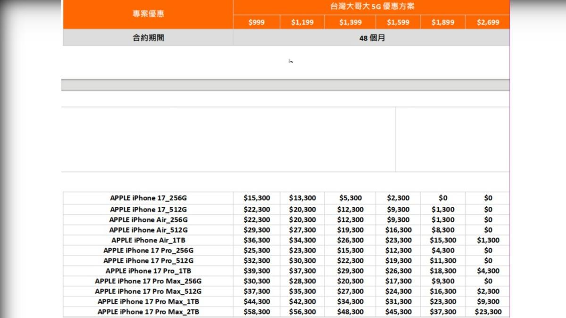566x318 pixels.
Task: Click the $999 plan column header
Action: point(257,22)
